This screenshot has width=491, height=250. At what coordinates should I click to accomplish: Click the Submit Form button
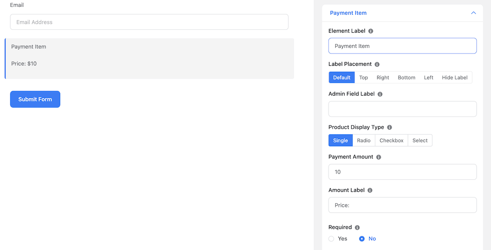pos(35,99)
